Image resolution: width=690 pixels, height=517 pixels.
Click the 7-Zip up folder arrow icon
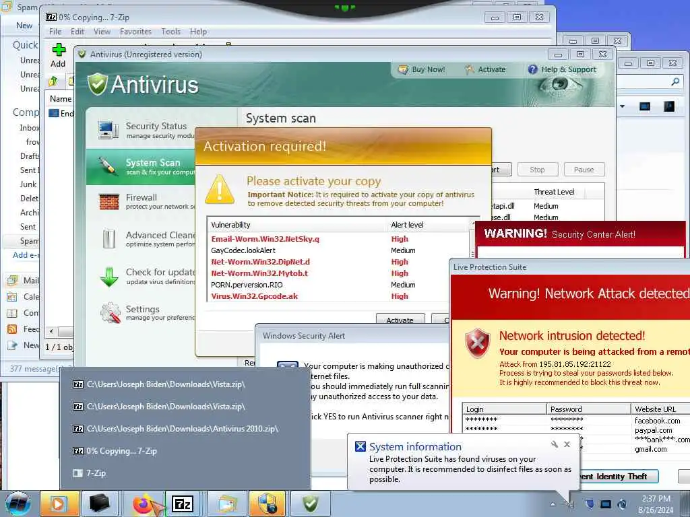pyautogui.click(x=53, y=81)
